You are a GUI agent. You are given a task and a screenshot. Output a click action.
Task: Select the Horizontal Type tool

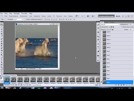click(x=2, y=60)
